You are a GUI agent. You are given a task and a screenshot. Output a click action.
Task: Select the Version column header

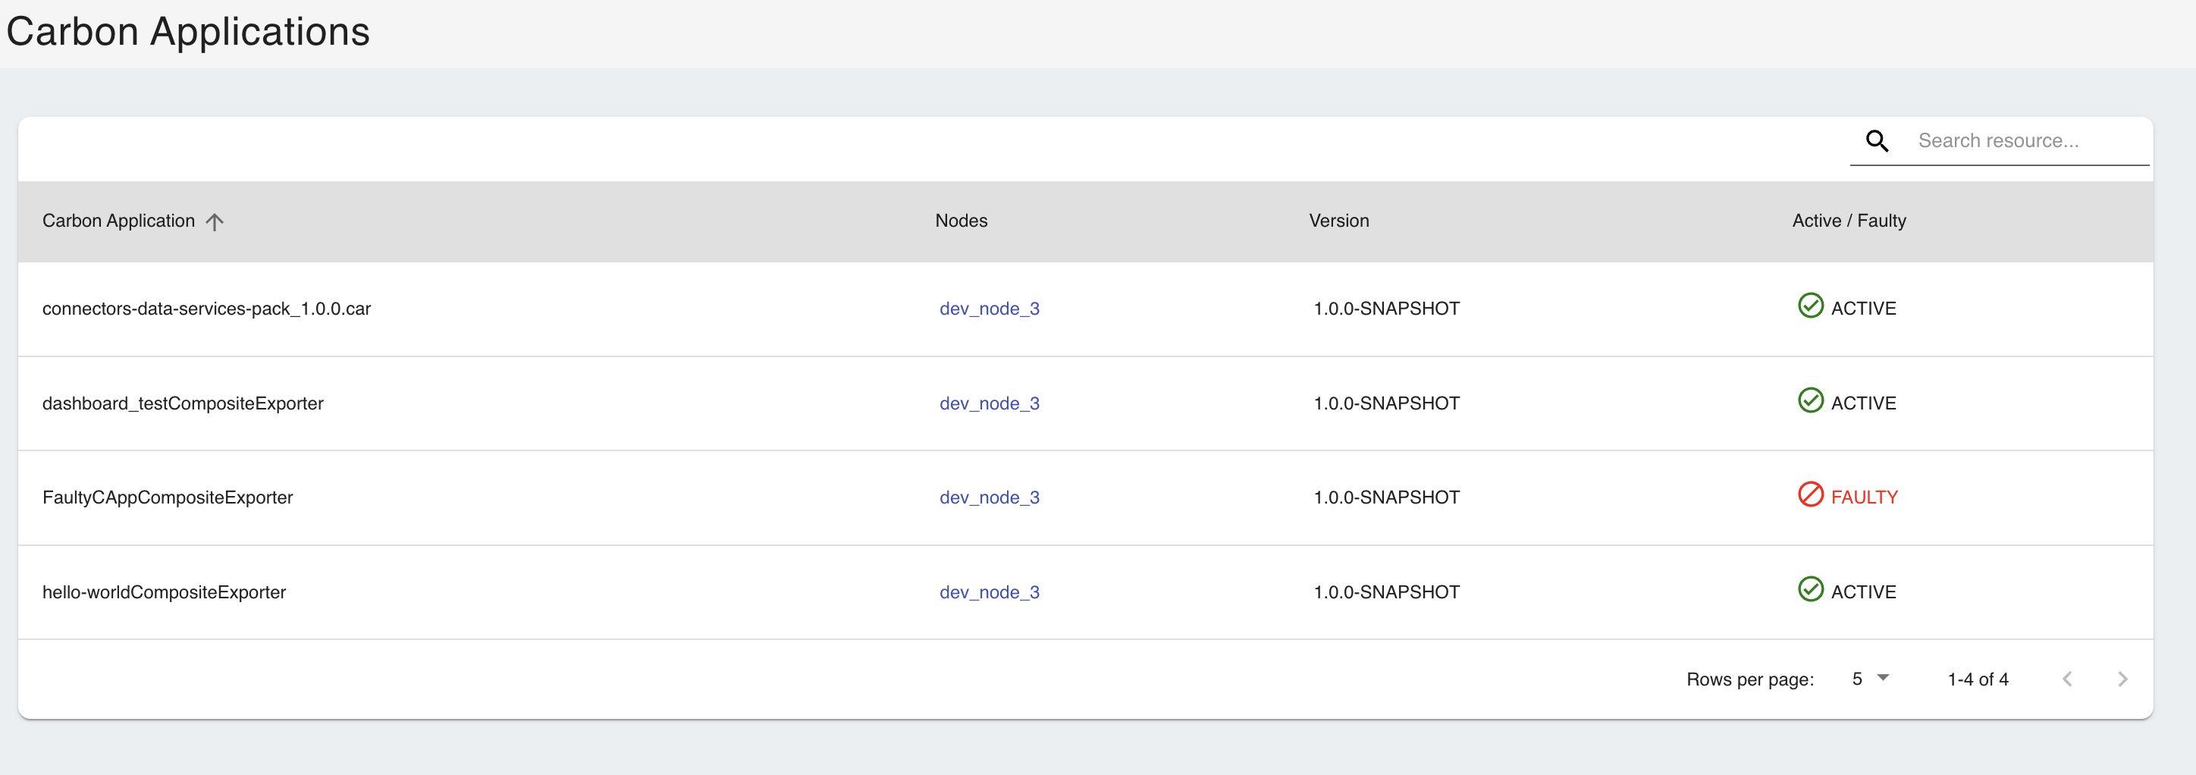pyautogui.click(x=1338, y=221)
